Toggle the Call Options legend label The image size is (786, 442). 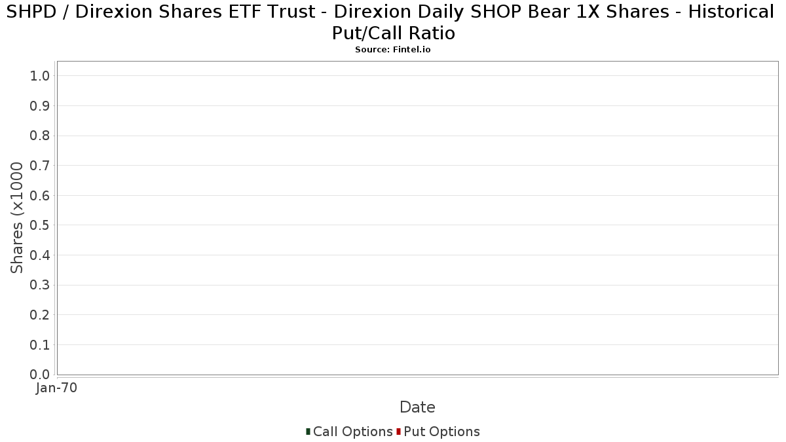[x=352, y=432]
